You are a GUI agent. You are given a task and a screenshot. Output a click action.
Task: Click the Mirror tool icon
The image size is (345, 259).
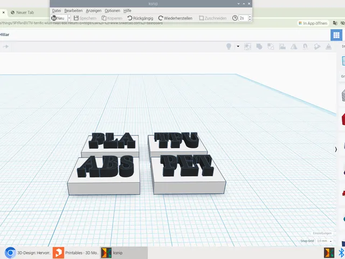click(x=294, y=46)
